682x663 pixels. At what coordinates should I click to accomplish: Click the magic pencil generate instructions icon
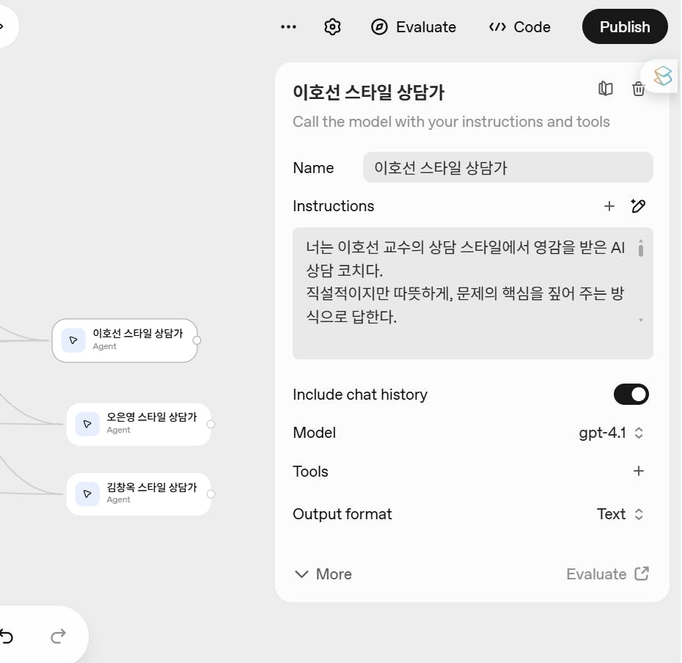click(x=638, y=206)
